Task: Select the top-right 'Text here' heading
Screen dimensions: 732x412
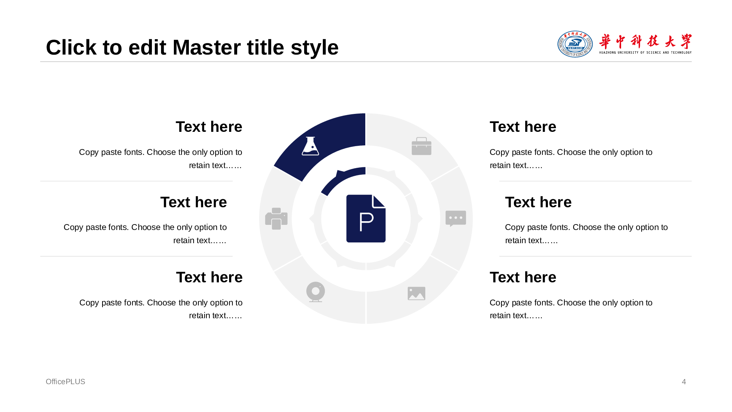Action: click(x=523, y=127)
